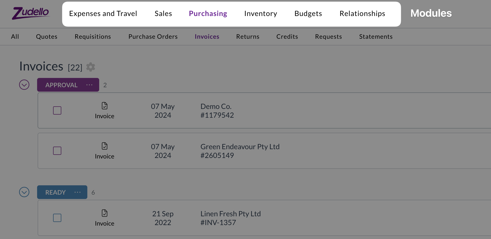Open invoice #1179542 from Demo Co.
Screen dimensions: 491x239
tap(217, 111)
